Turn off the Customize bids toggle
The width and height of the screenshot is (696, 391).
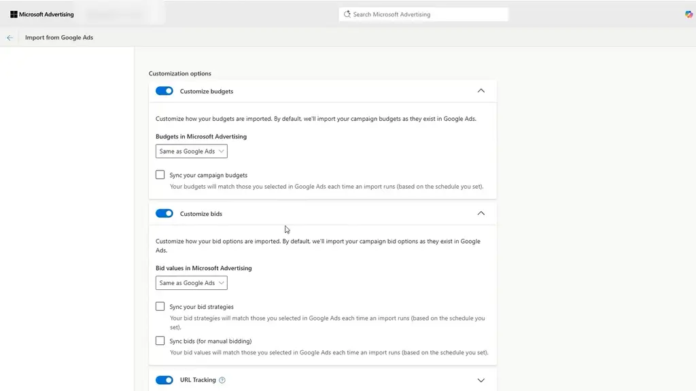click(164, 213)
